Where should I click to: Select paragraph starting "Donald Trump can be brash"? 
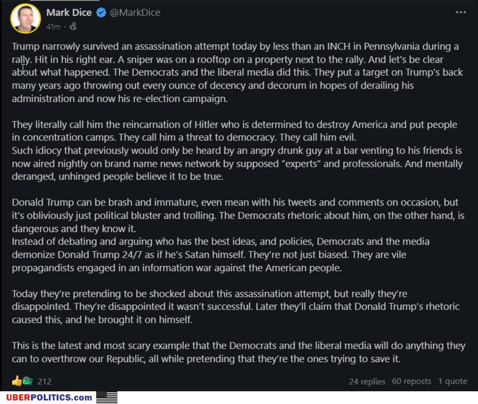click(238, 235)
